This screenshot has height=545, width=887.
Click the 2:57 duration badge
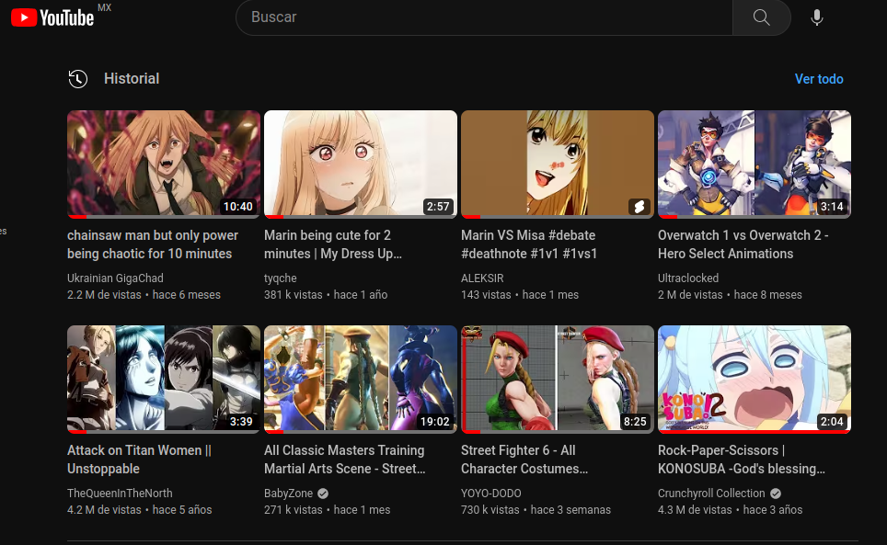point(438,207)
